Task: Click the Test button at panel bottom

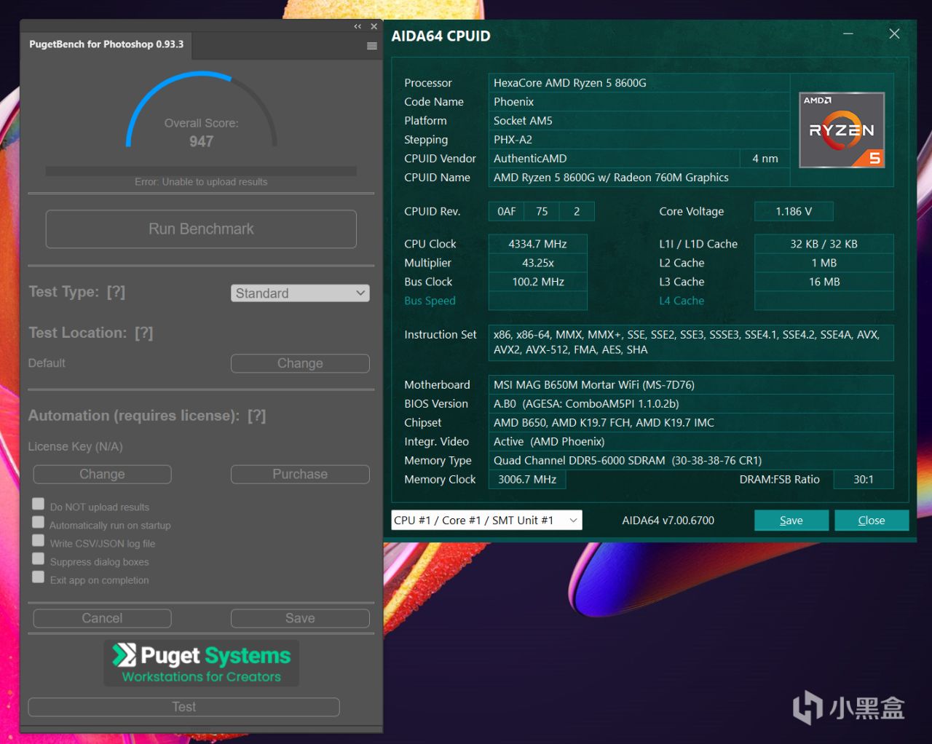Action: [183, 707]
